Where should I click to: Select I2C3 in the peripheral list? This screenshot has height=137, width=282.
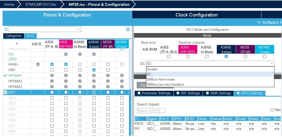pos(12,103)
